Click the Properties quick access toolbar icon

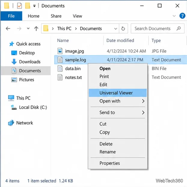19,6
